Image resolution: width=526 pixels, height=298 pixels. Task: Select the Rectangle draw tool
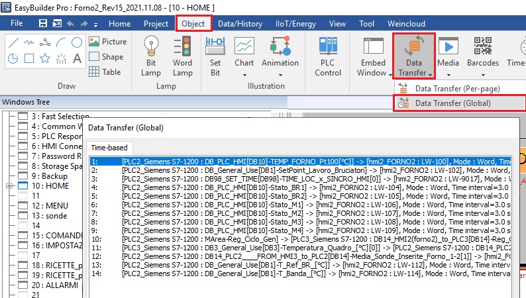(x=29, y=59)
